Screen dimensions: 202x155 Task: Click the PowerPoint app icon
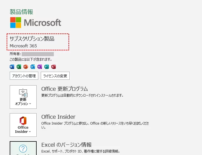[26, 67]
